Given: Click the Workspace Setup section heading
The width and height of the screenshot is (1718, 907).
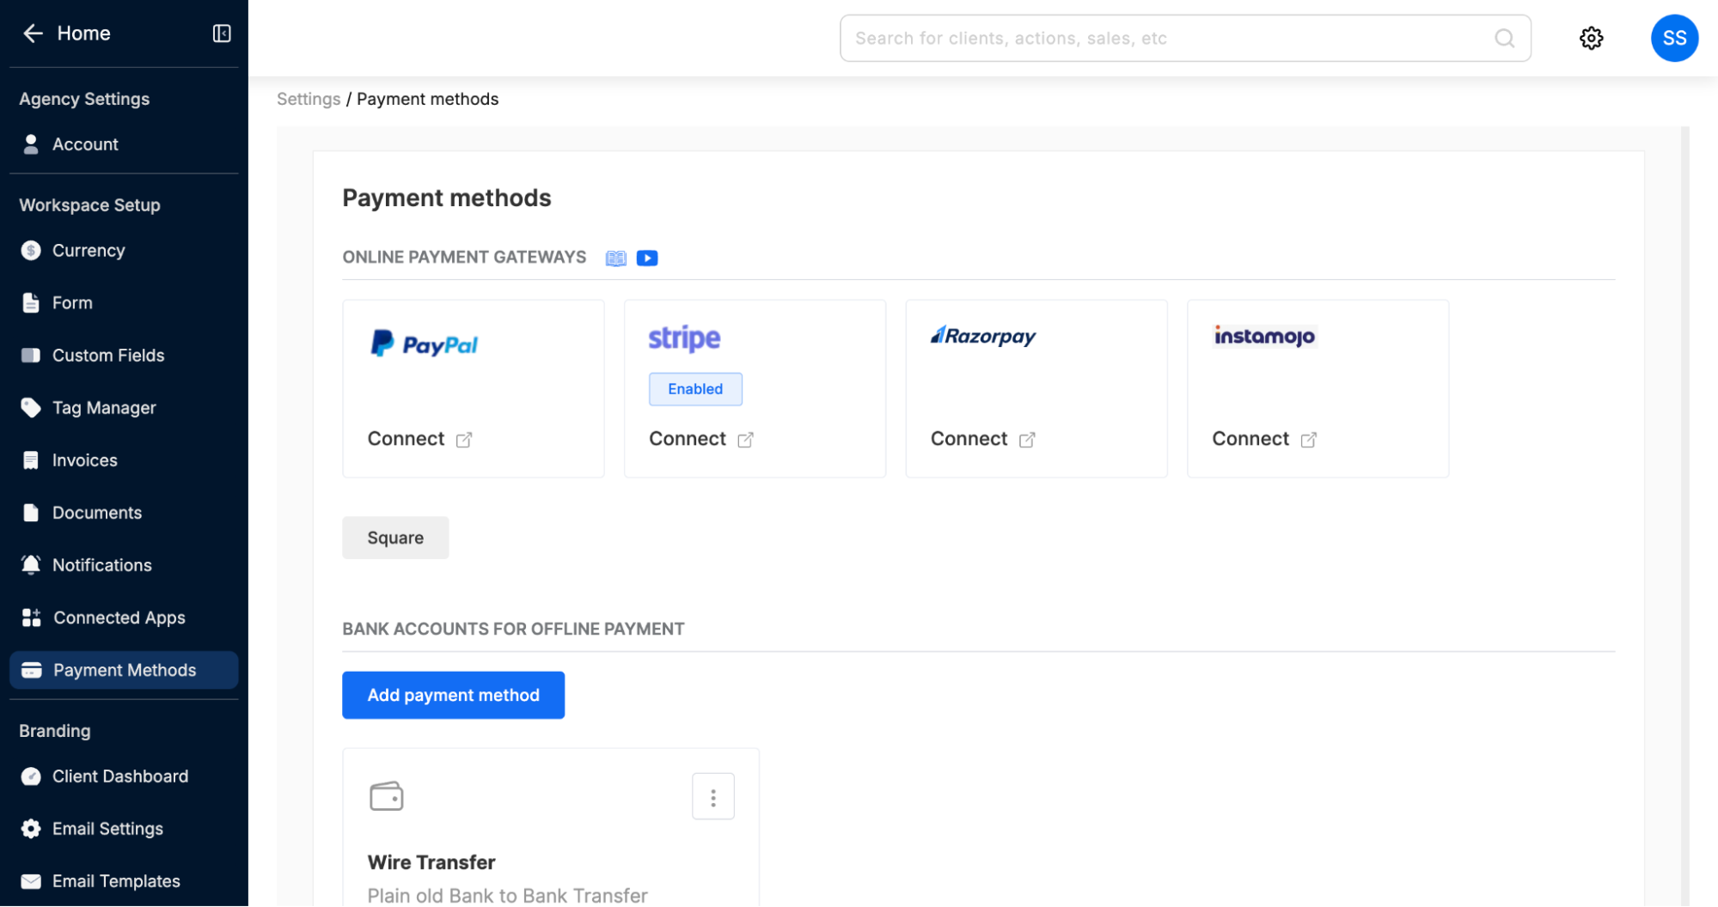Looking at the screenshot, I should click(89, 205).
